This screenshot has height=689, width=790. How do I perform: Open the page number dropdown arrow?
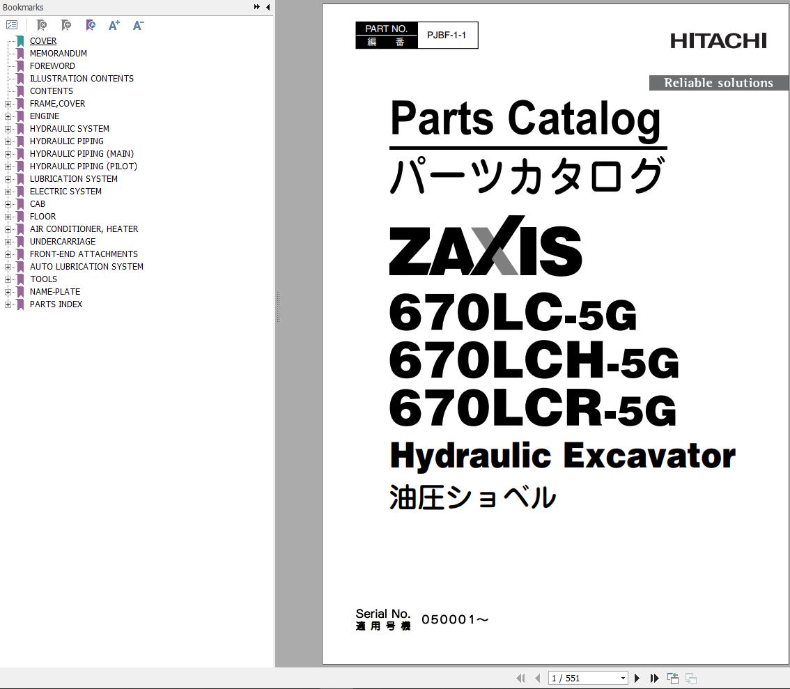(624, 679)
